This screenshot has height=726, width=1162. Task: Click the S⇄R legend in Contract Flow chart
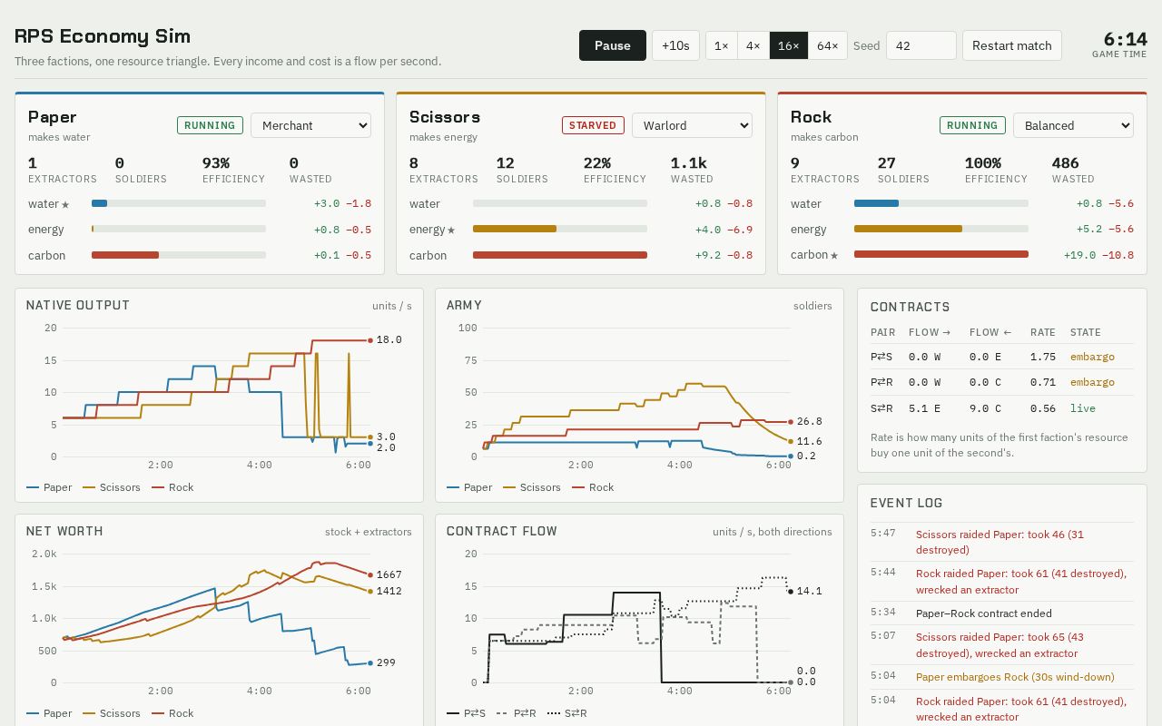point(567,713)
